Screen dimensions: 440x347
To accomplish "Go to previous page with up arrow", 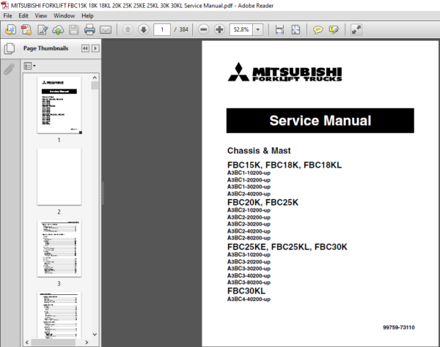I will click(128, 29).
